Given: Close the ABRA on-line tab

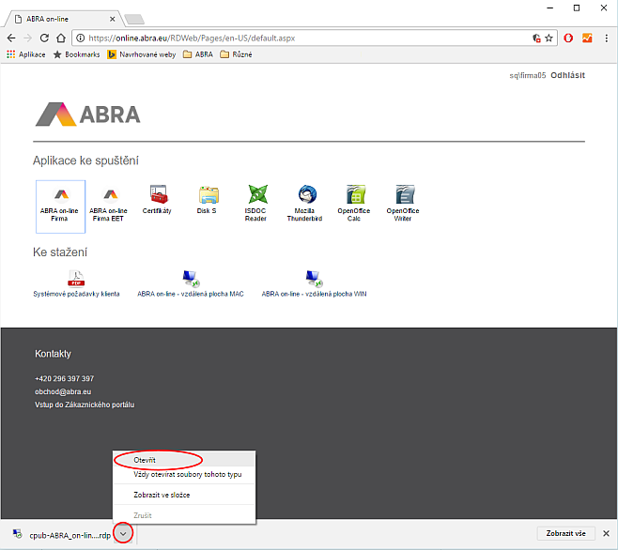Looking at the screenshot, I should tap(113, 19).
